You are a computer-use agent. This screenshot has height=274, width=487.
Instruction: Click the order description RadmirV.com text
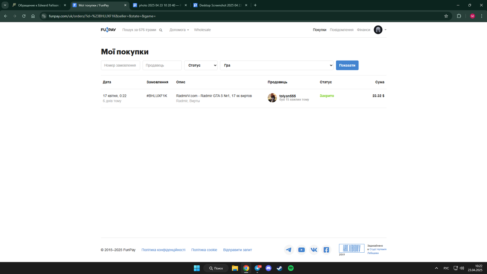click(214, 96)
